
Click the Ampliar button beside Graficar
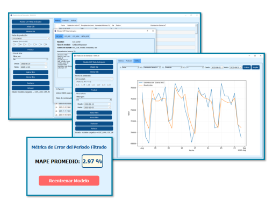(255, 67)
